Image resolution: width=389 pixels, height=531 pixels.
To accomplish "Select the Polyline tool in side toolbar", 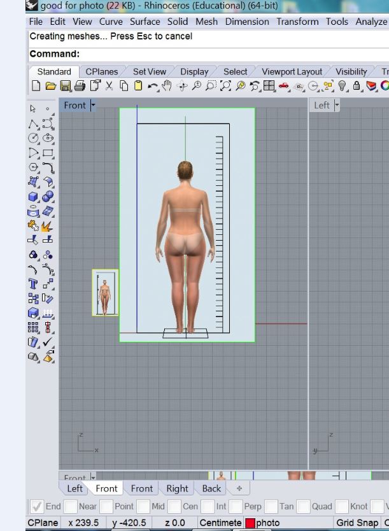I will point(33,124).
